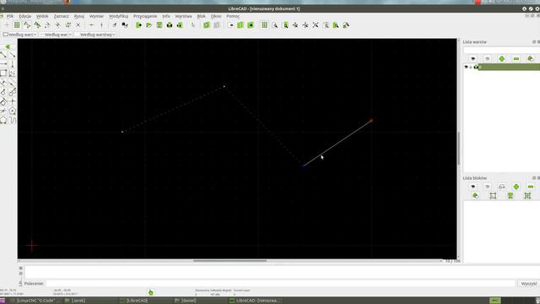Toggle snap to intersection X button
This screenshot has width=540, height=304.
point(78,25)
